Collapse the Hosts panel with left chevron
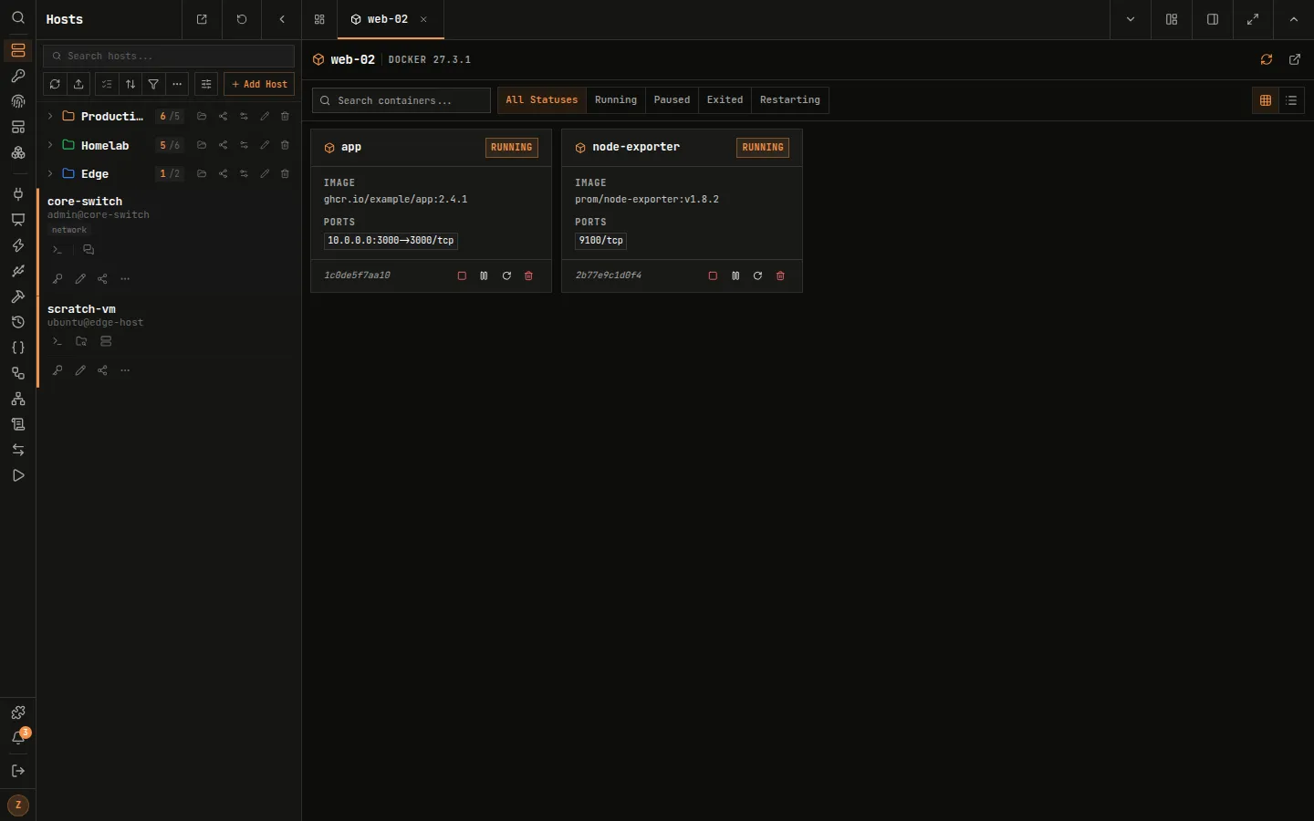 click(x=282, y=19)
